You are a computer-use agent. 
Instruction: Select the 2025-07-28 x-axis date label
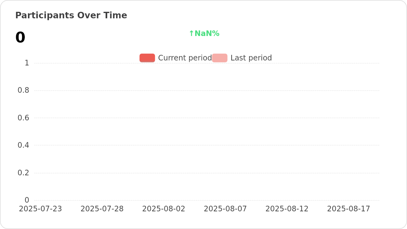(102, 209)
